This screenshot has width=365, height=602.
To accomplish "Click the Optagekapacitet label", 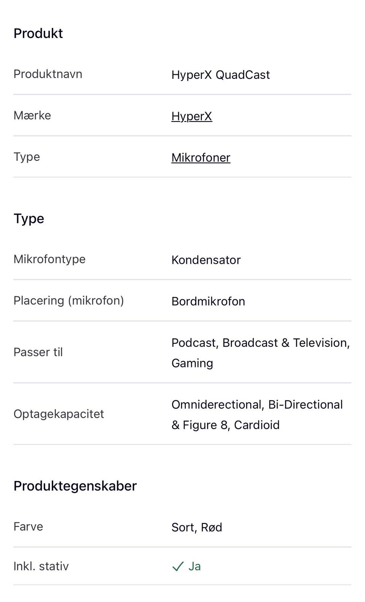I will [59, 414].
